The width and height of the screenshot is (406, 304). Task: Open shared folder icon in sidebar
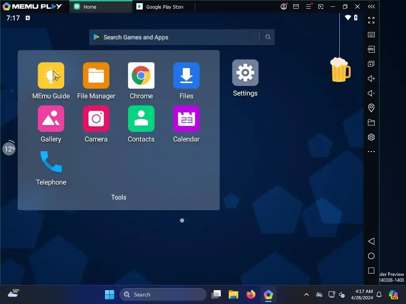click(371, 123)
